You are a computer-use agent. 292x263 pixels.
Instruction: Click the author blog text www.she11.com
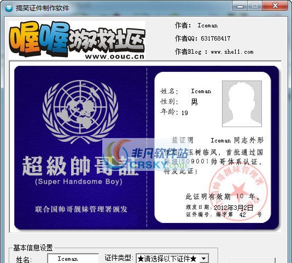point(232,52)
